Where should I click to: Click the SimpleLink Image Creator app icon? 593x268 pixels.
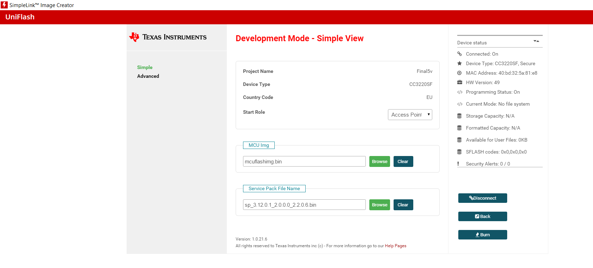point(4,5)
